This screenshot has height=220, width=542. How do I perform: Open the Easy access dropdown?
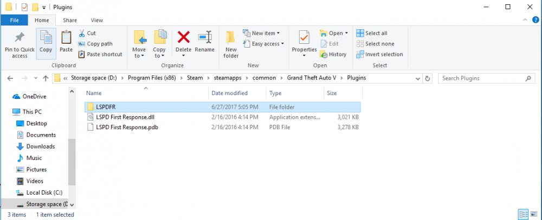263,44
